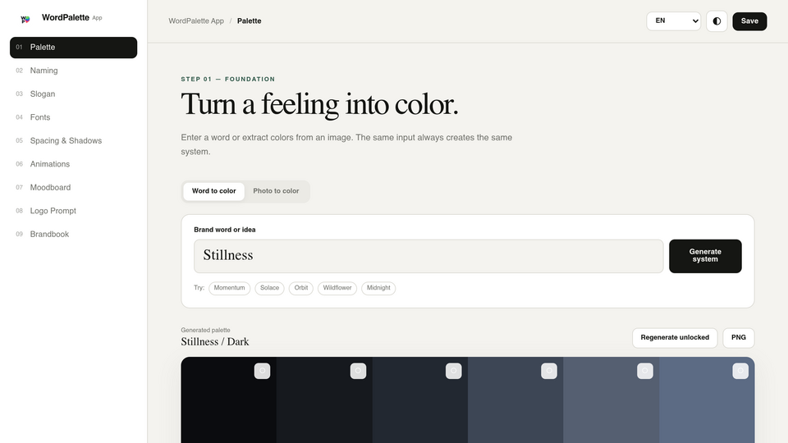Image resolution: width=788 pixels, height=443 pixels.
Task: Try the Wildflower suggestion chip
Action: coord(337,288)
